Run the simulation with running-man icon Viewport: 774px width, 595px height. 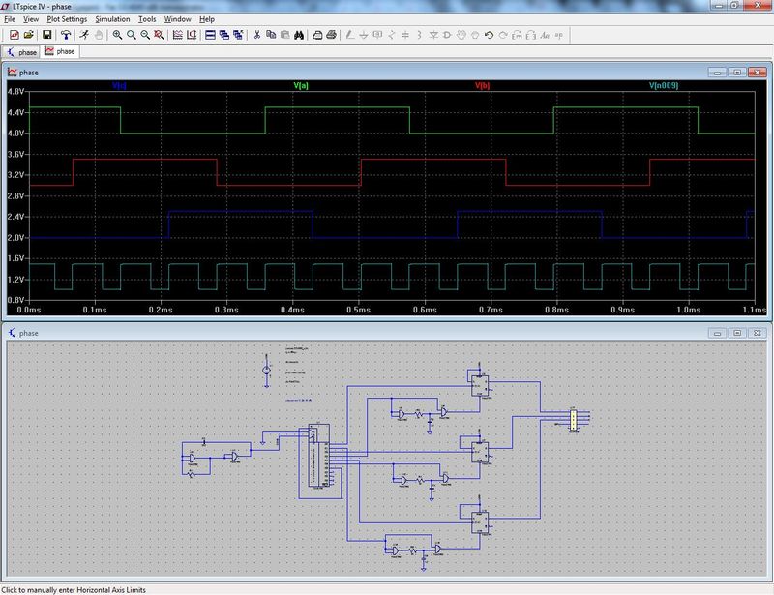pyautogui.click(x=84, y=35)
